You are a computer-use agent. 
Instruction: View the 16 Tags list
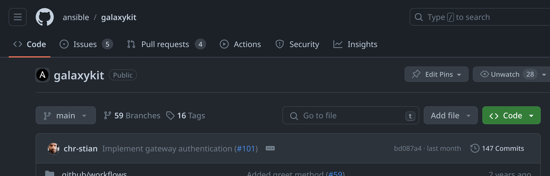[x=186, y=115]
